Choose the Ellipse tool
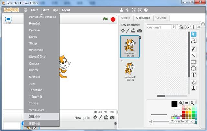The height and width of the screenshot is (131, 207). click(x=193, y=68)
